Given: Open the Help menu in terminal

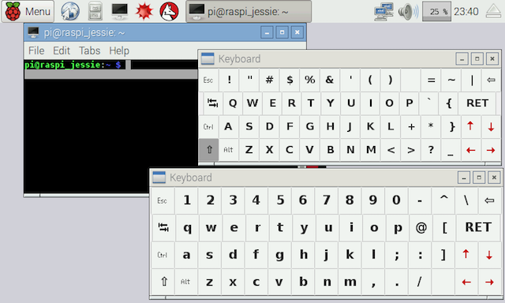Looking at the screenshot, I should click(x=119, y=50).
